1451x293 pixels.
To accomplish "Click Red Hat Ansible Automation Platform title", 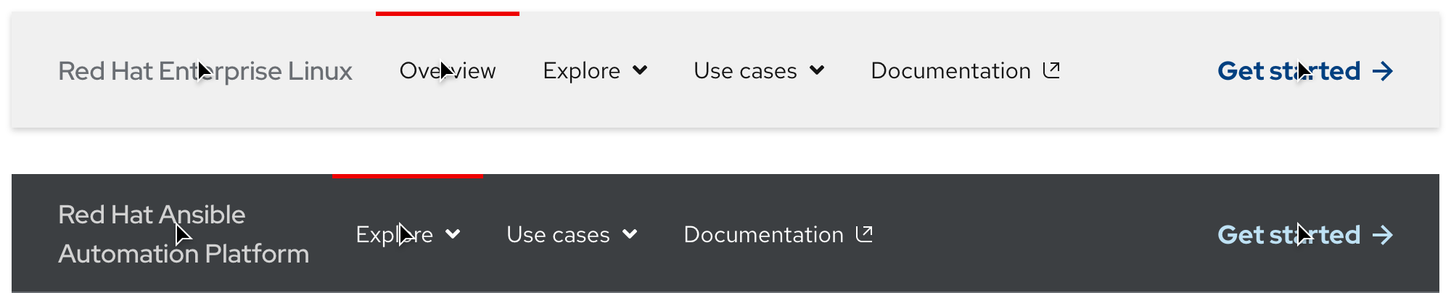I will (183, 234).
